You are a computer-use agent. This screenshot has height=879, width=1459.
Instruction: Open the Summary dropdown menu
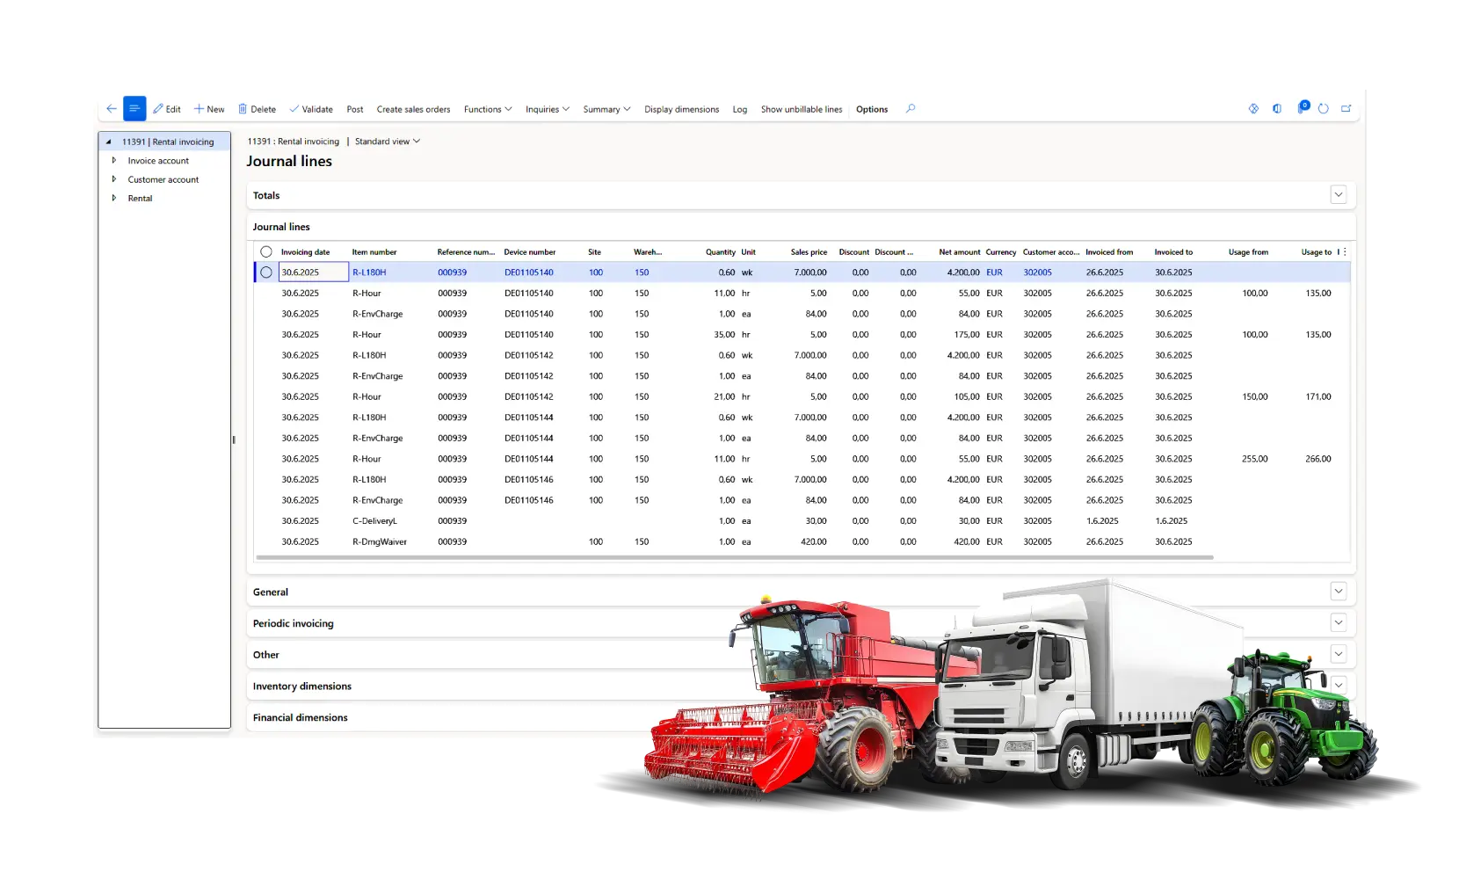click(x=606, y=109)
